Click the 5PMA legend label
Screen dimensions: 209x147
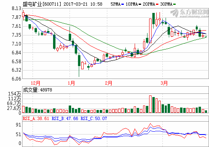point(116,4)
